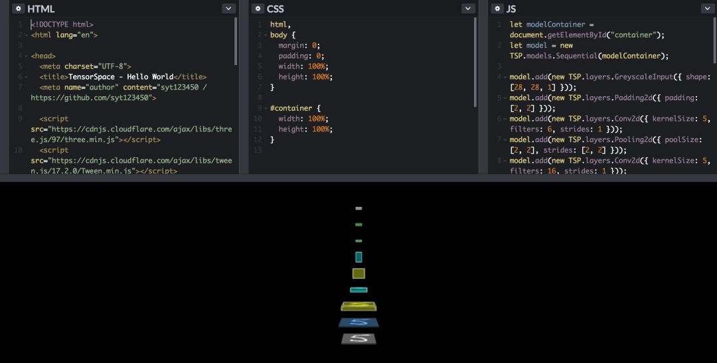Select the small white top output layer
717x363 pixels.
[358, 208]
